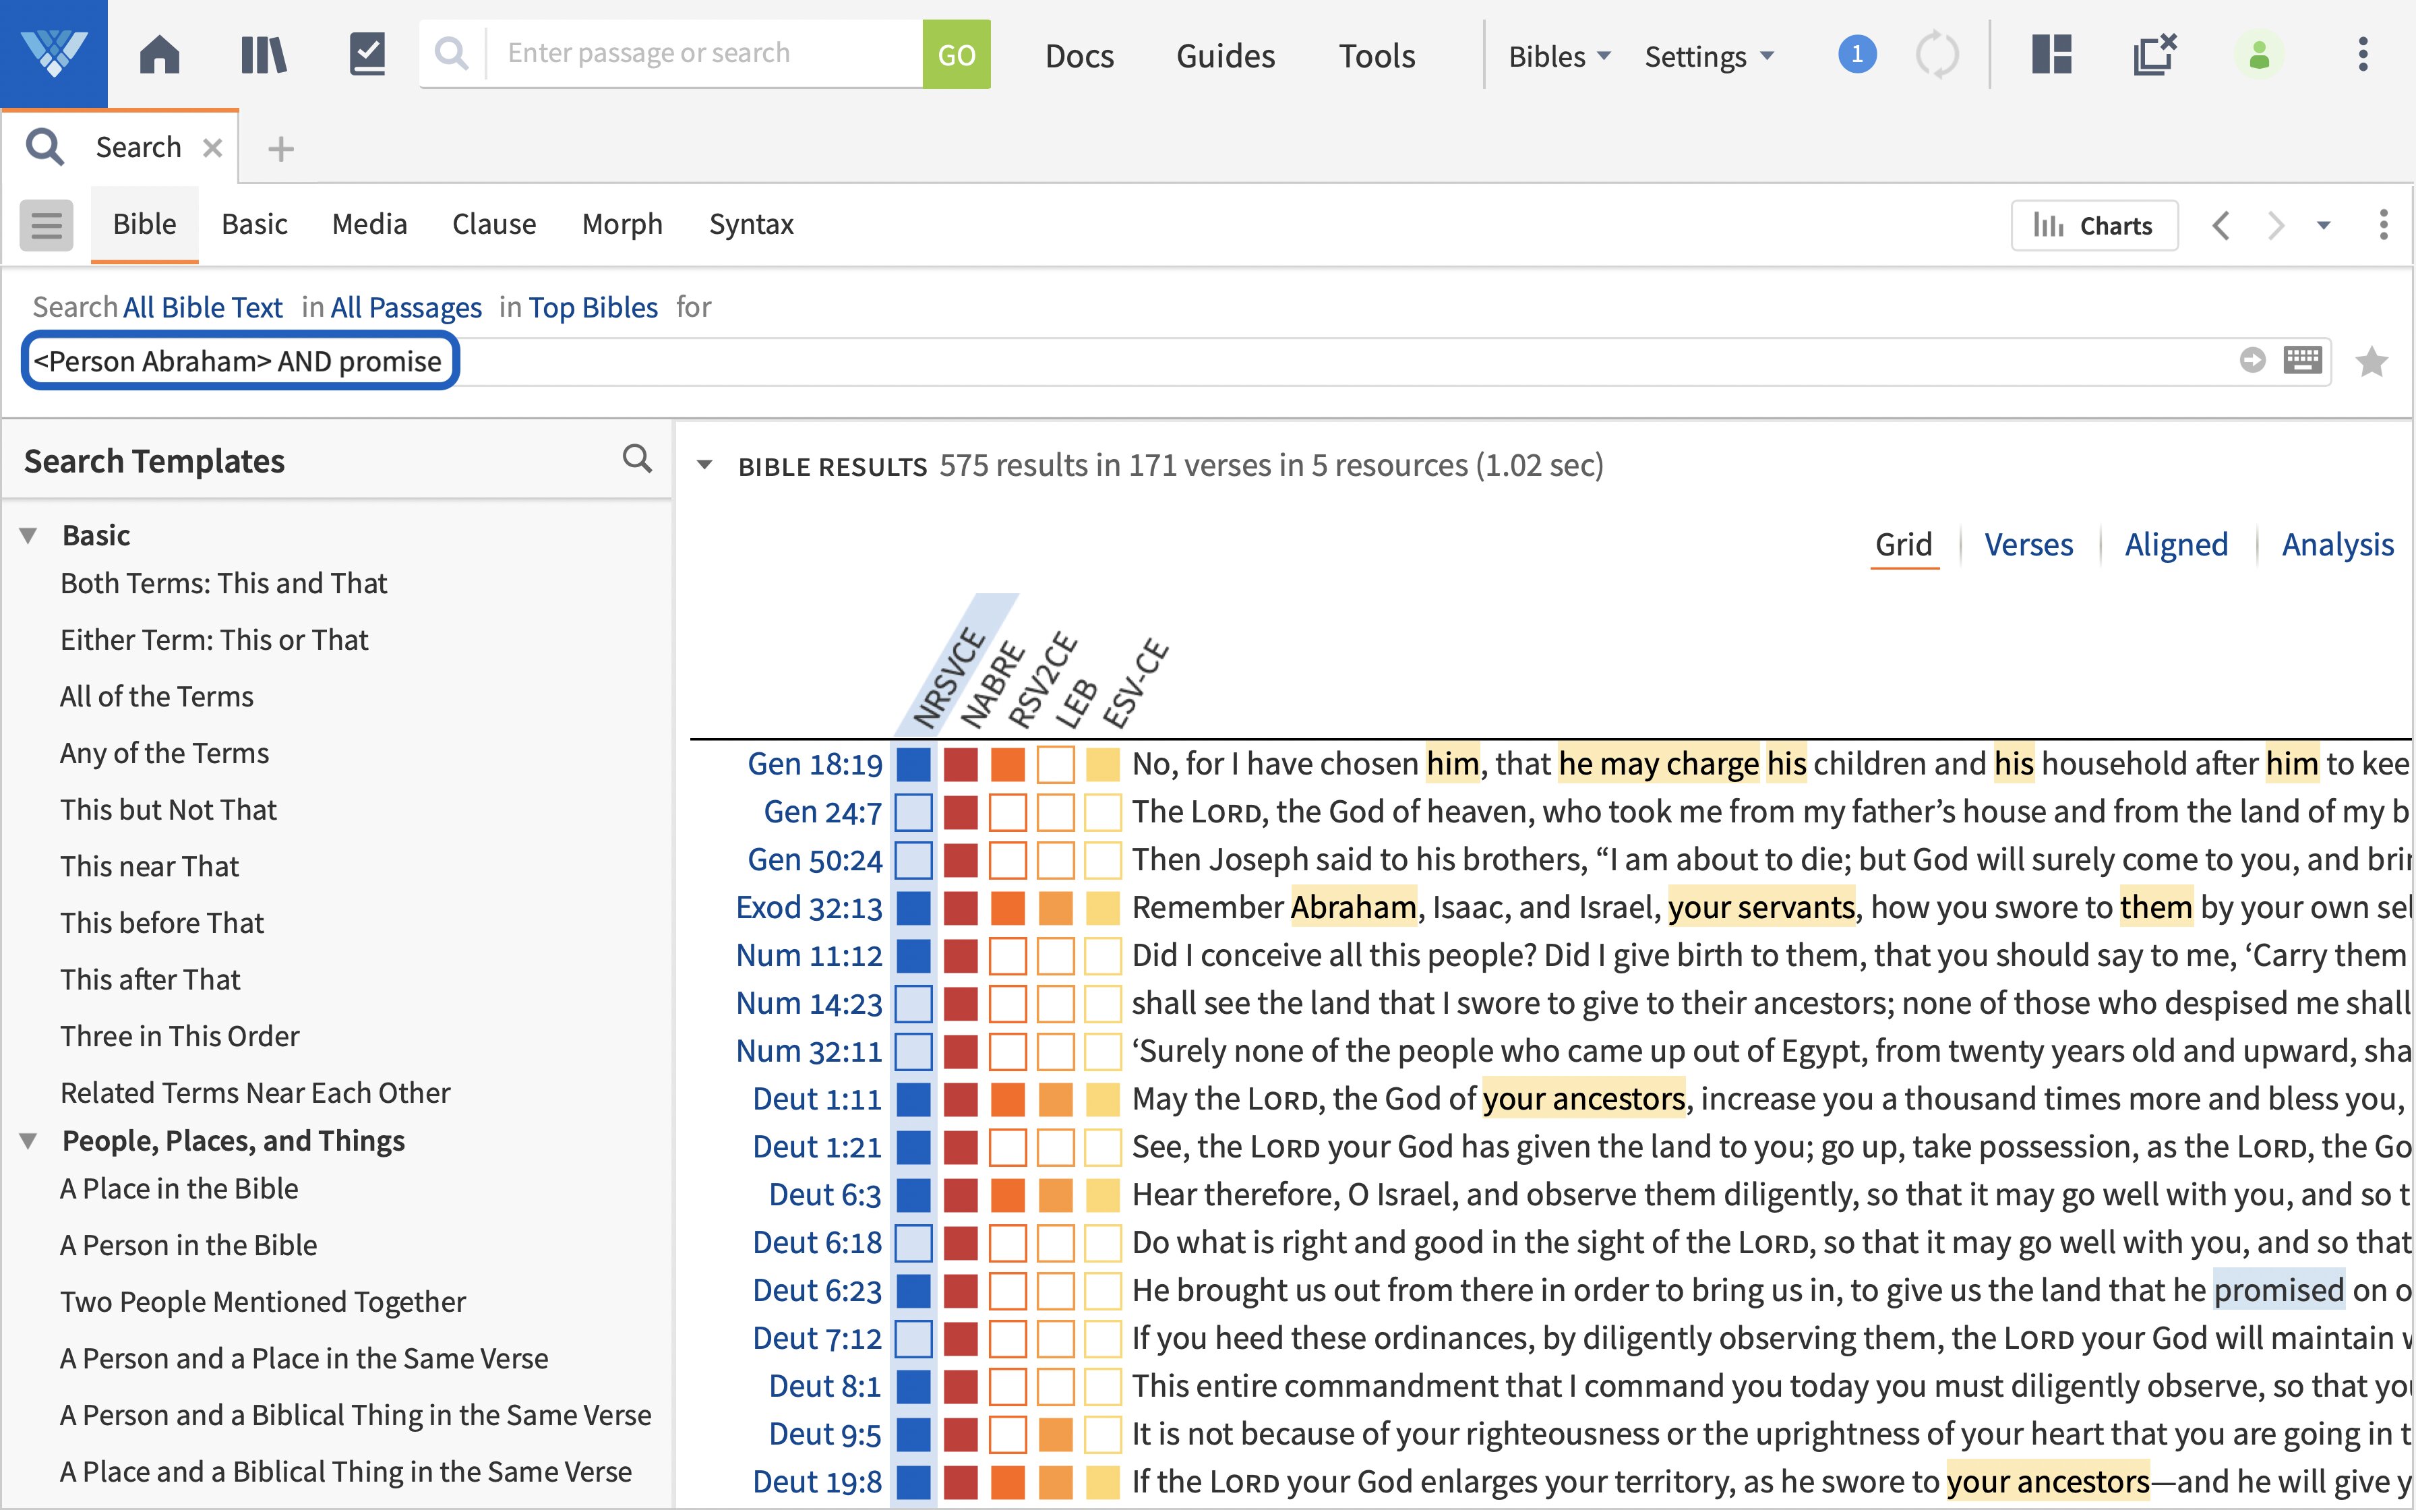The width and height of the screenshot is (2416, 1510).
Task: Select 'This near That' template
Action: pyautogui.click(x=150, y=866)
